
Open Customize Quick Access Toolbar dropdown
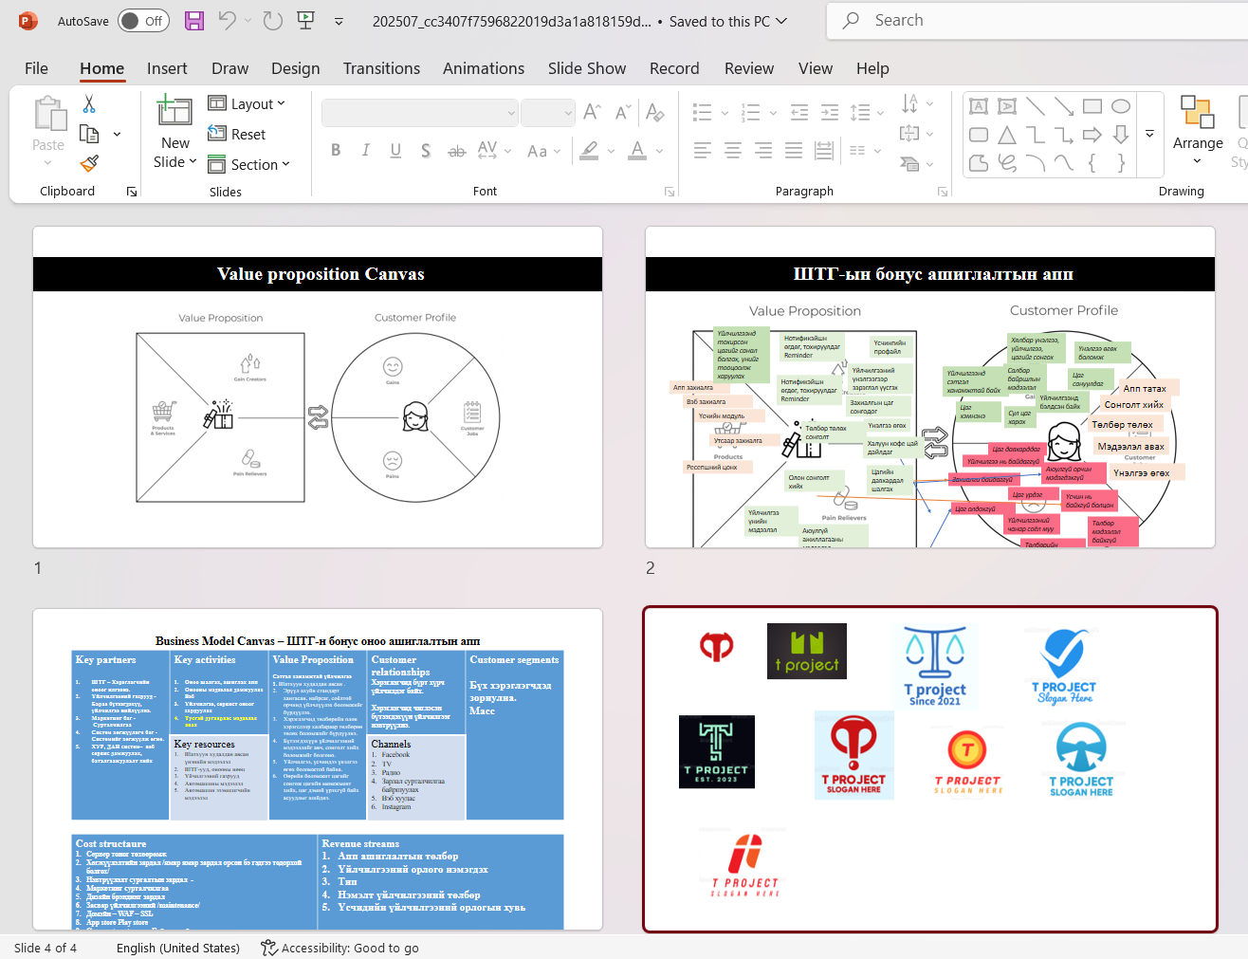tap(339, 21)
